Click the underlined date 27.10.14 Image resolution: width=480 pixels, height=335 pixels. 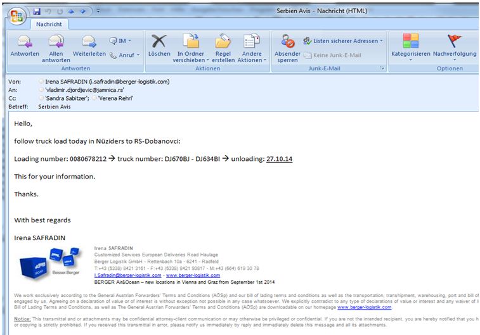pyautogui.click(x=279, y=159)
